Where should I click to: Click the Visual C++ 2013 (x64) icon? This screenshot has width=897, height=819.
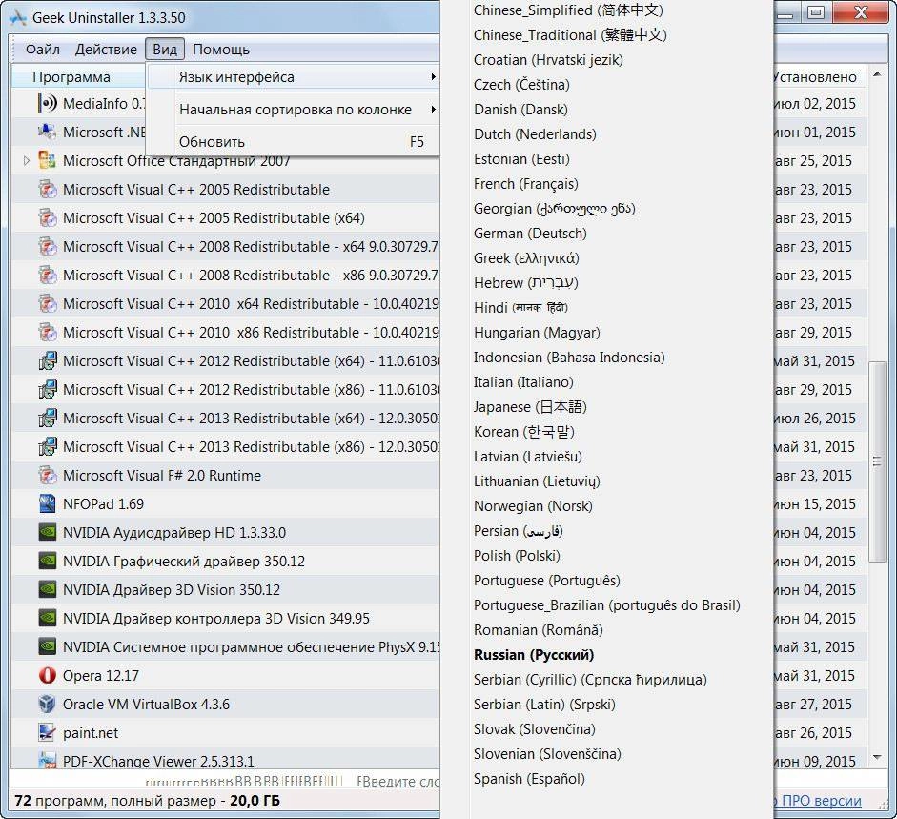pyautogui.click(x=48, y=419)
